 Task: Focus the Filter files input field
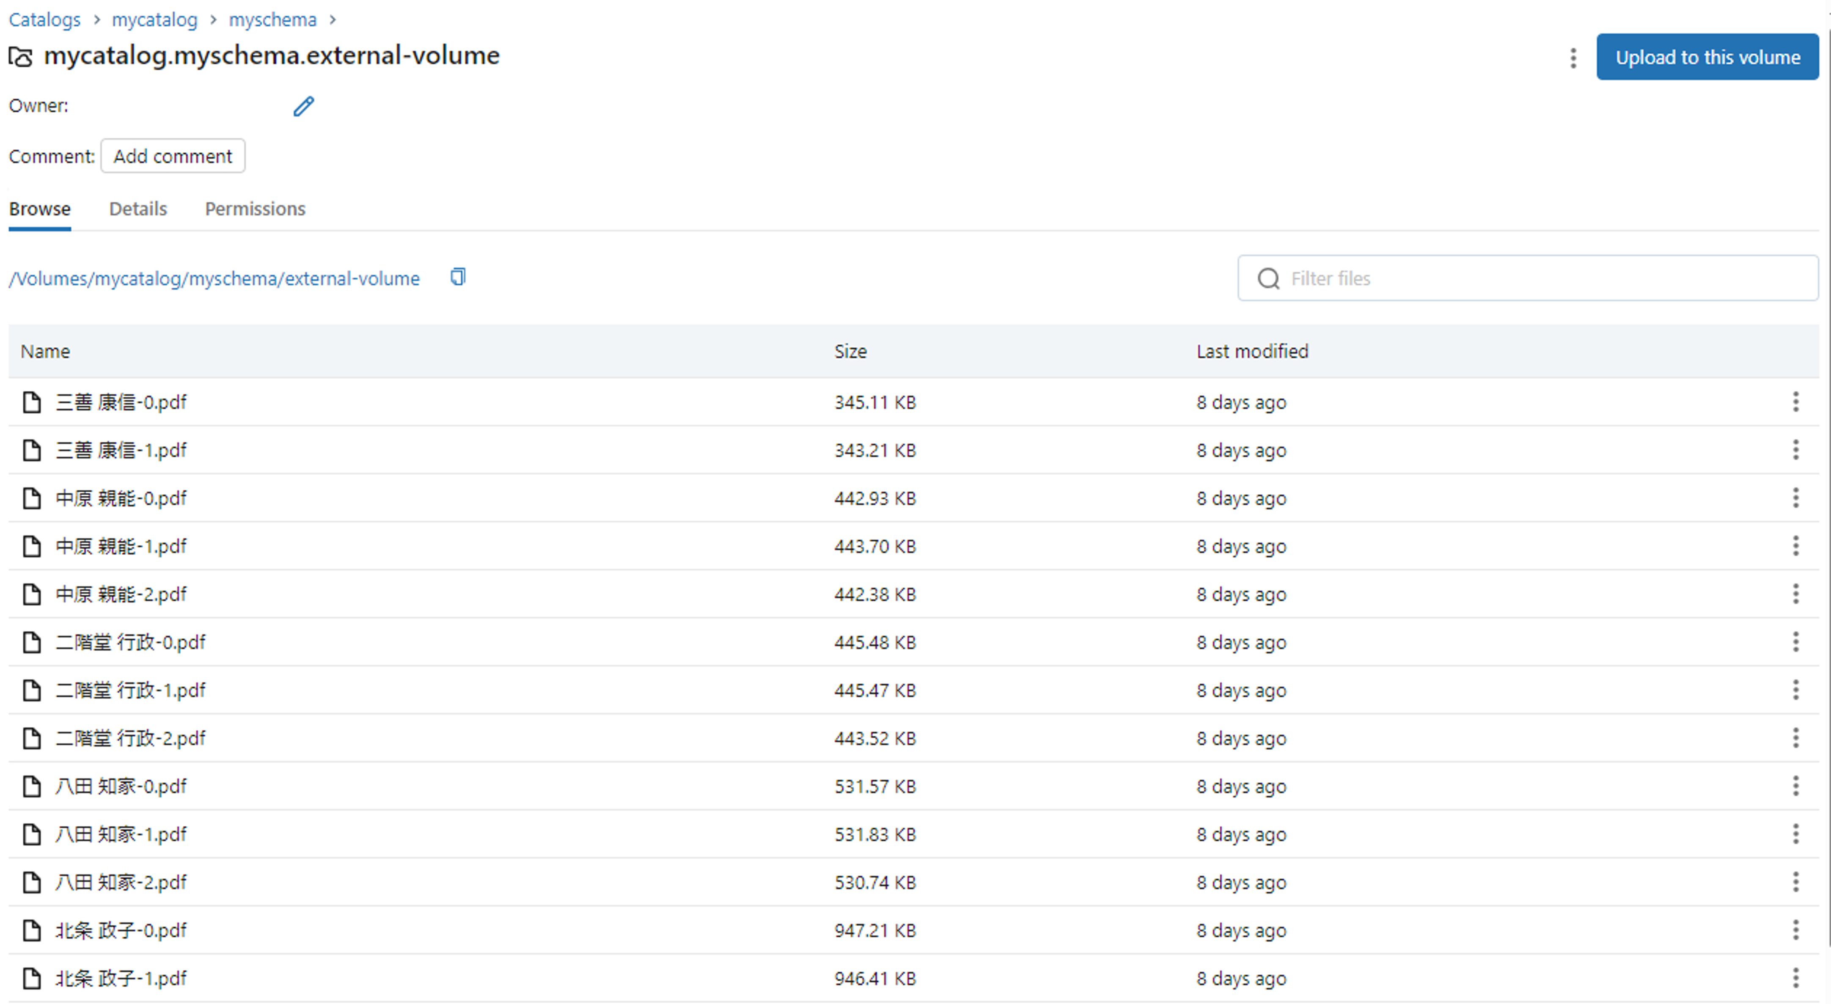(1542, 278)
